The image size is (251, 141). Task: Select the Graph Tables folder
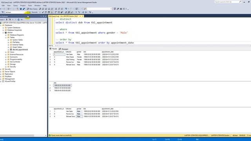[x=17, y=47]
